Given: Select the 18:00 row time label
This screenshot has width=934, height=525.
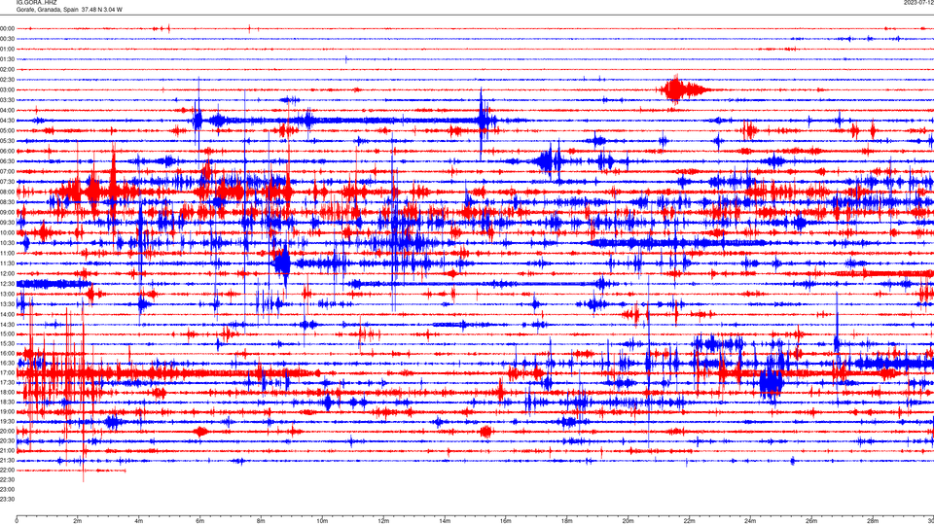Looking at the screenshot, I should tap(7, 392).
